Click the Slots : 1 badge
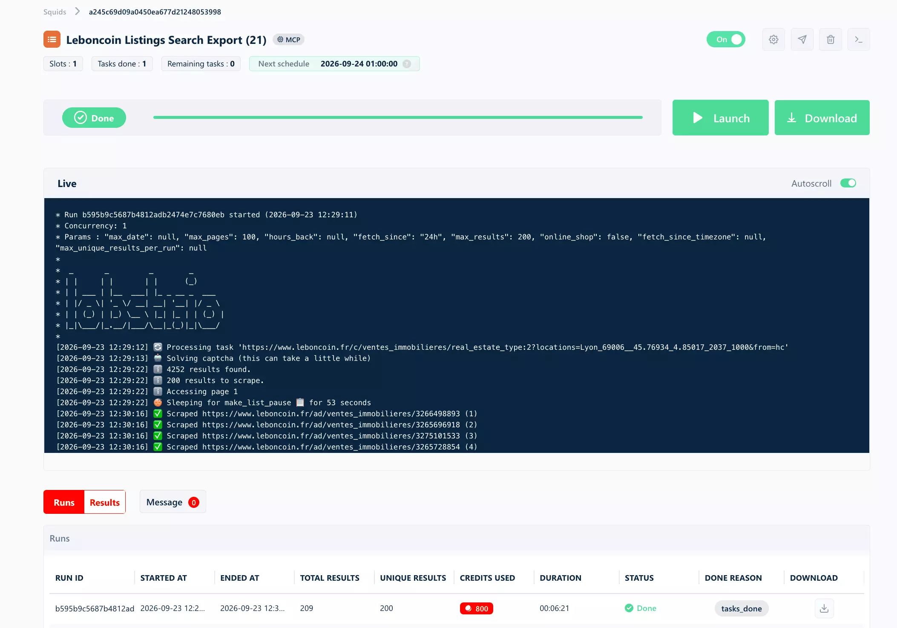Image resolution: width=897 pixels, height=628 pixels. click(63, 64)
